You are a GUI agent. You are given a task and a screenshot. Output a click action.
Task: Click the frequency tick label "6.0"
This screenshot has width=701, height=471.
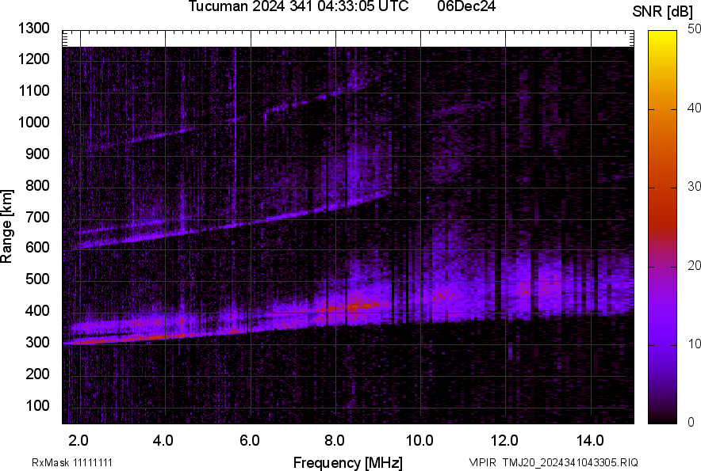pyautogui.click(x=250, y=441)
